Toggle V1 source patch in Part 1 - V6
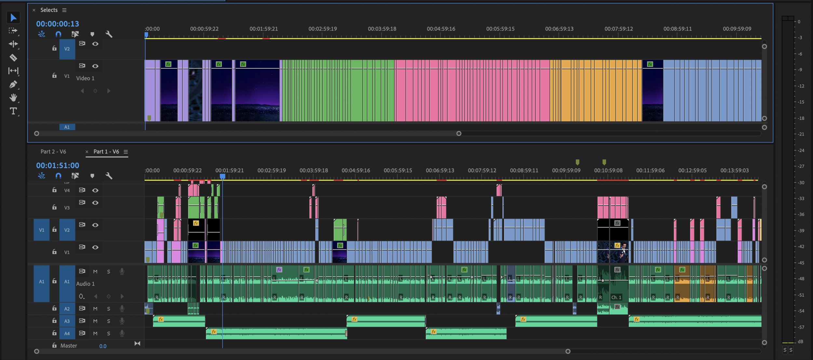 coord(42,230)
